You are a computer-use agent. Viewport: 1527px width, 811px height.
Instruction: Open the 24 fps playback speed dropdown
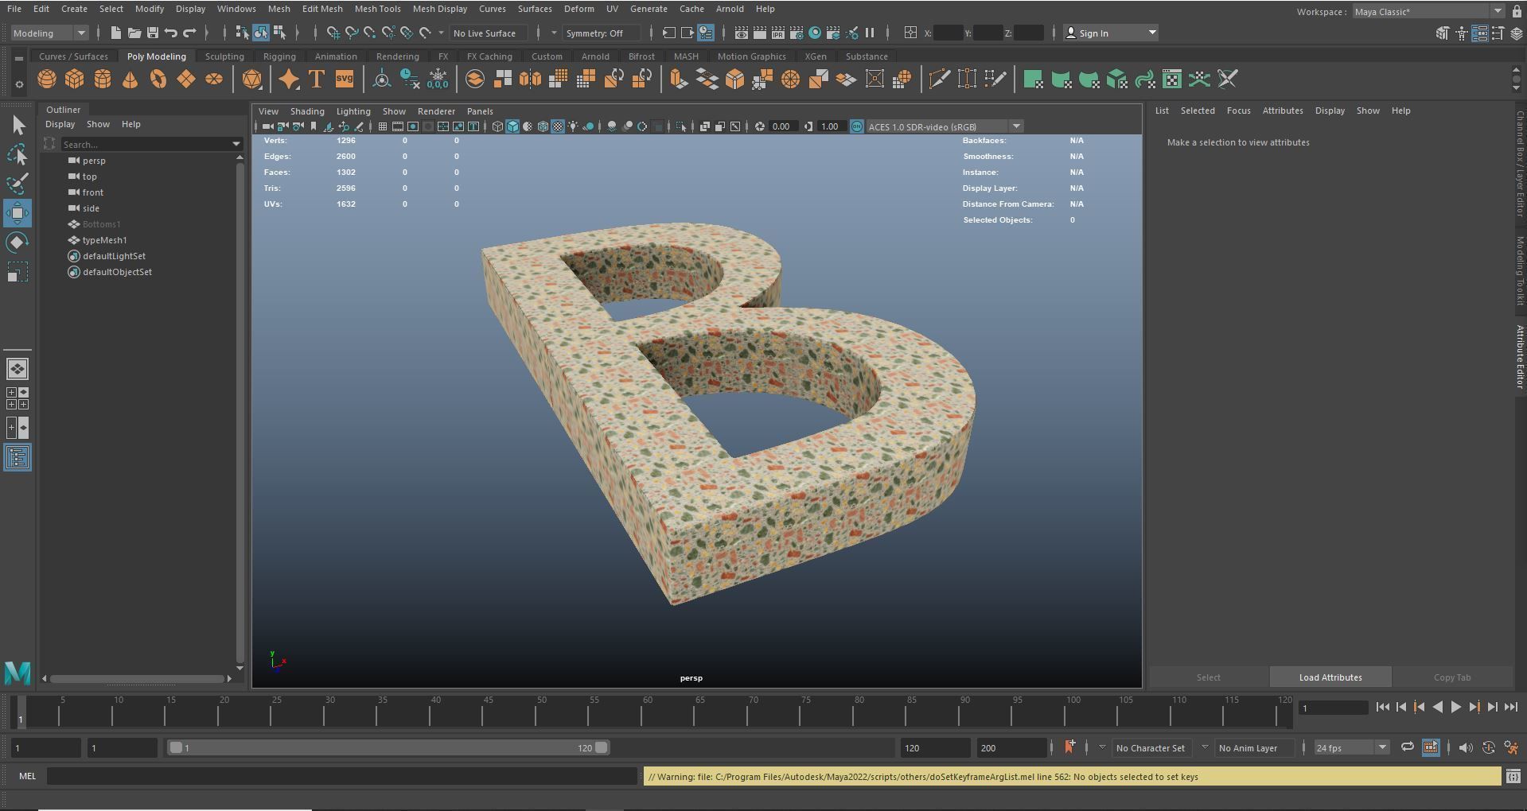point(1382,747)
